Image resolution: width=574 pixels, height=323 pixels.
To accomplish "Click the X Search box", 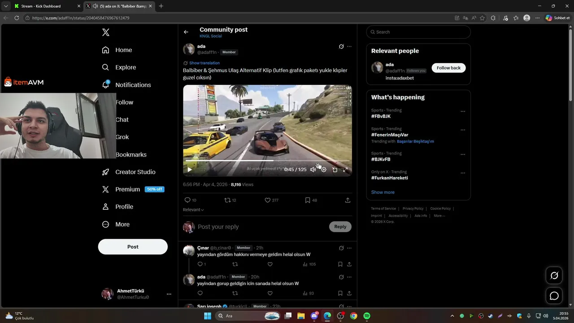I will click(x=418, y=32).
